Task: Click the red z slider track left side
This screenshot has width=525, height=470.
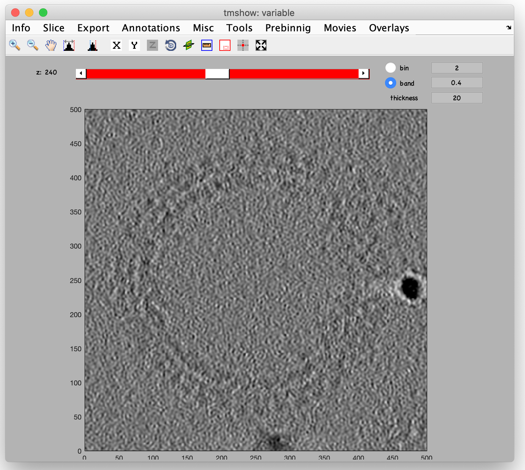Action: pos(146,74)
